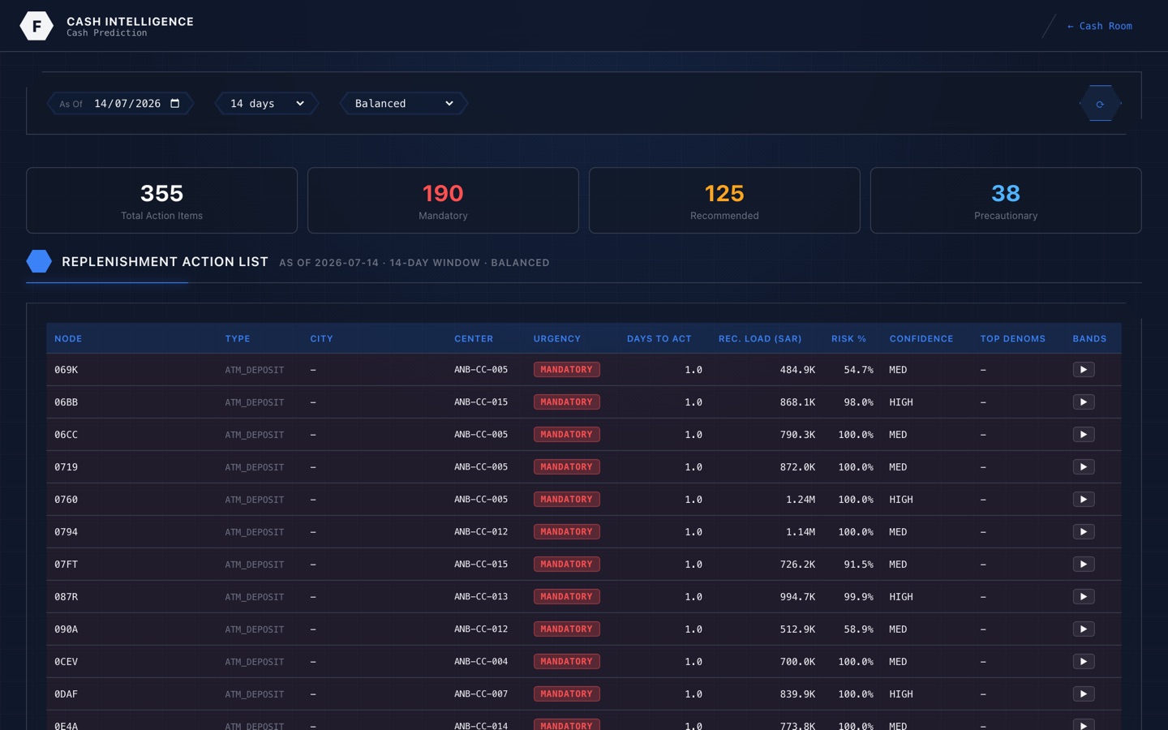The height and width of the screenshot is (730, 1168).
Task: Expand bands for node 0719
Action: (1084, 467)
